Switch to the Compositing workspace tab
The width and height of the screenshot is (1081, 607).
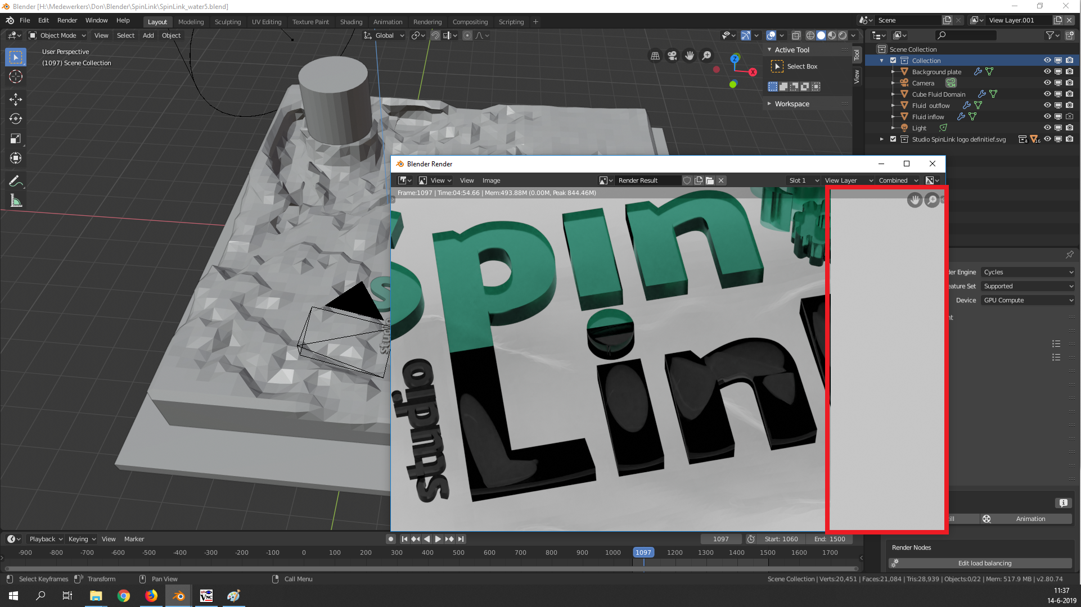(470, 22)
